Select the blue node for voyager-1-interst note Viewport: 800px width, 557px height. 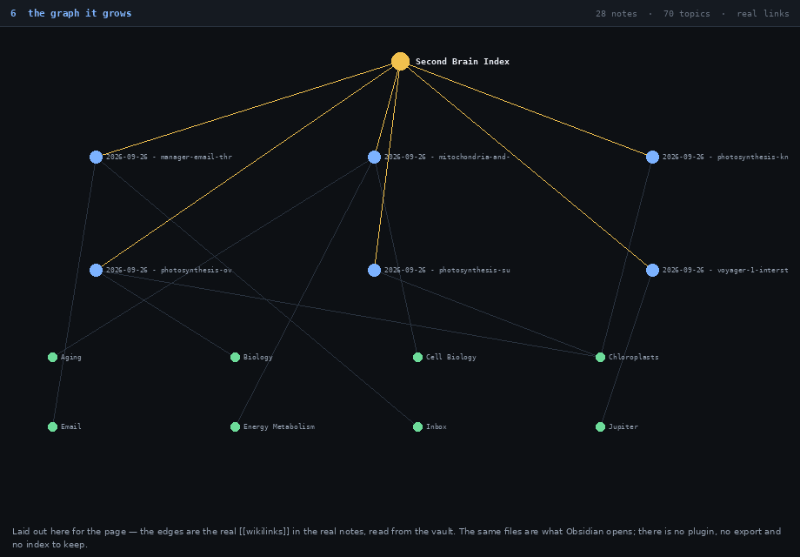652,270
